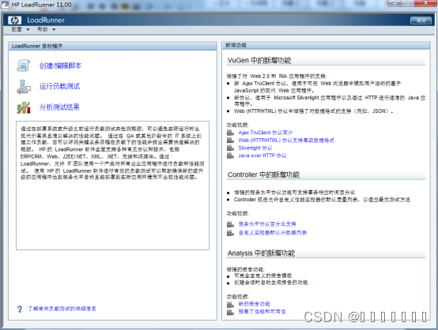
Task: Click the HP logo in the header
Action: click(x=14, y=20)
